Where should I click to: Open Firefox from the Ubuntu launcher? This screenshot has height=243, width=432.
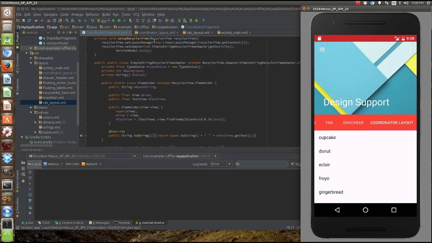[7, 66]
